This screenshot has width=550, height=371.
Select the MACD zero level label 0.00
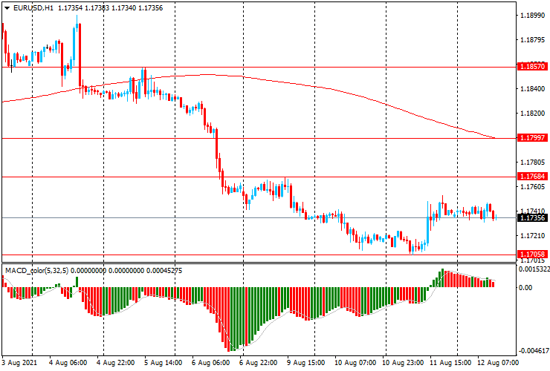coord(525,288)
